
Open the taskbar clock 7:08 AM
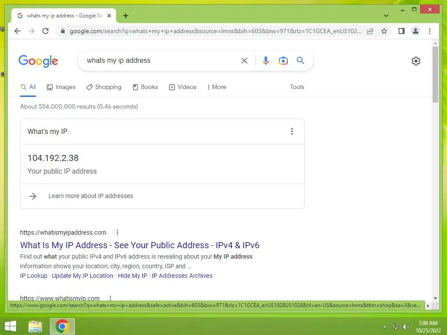click(428, 323)
